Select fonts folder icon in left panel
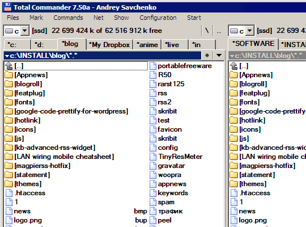The image size is (306, 227). [8, 102]
